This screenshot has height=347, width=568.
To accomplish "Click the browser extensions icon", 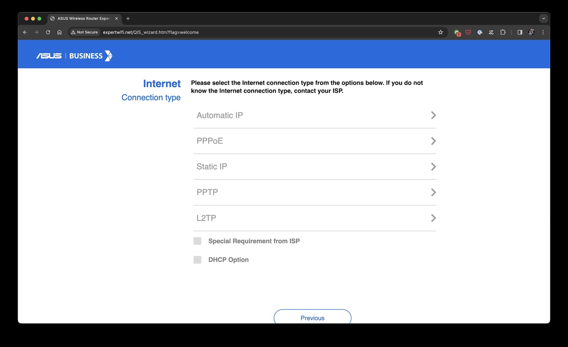I will point(503,32).
